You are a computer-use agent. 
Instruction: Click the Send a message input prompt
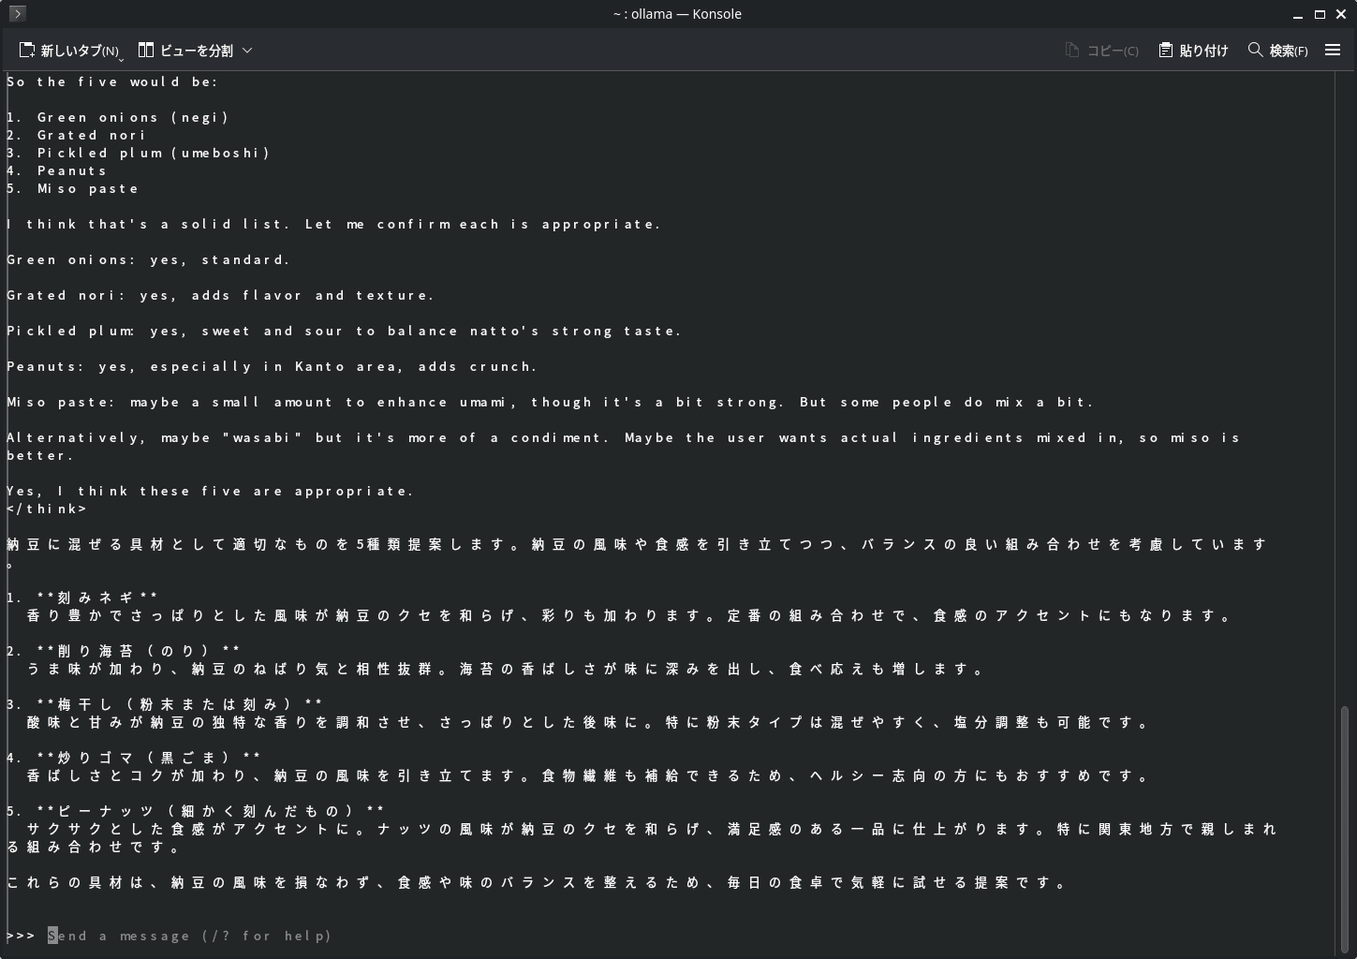[x=187, y=936]
